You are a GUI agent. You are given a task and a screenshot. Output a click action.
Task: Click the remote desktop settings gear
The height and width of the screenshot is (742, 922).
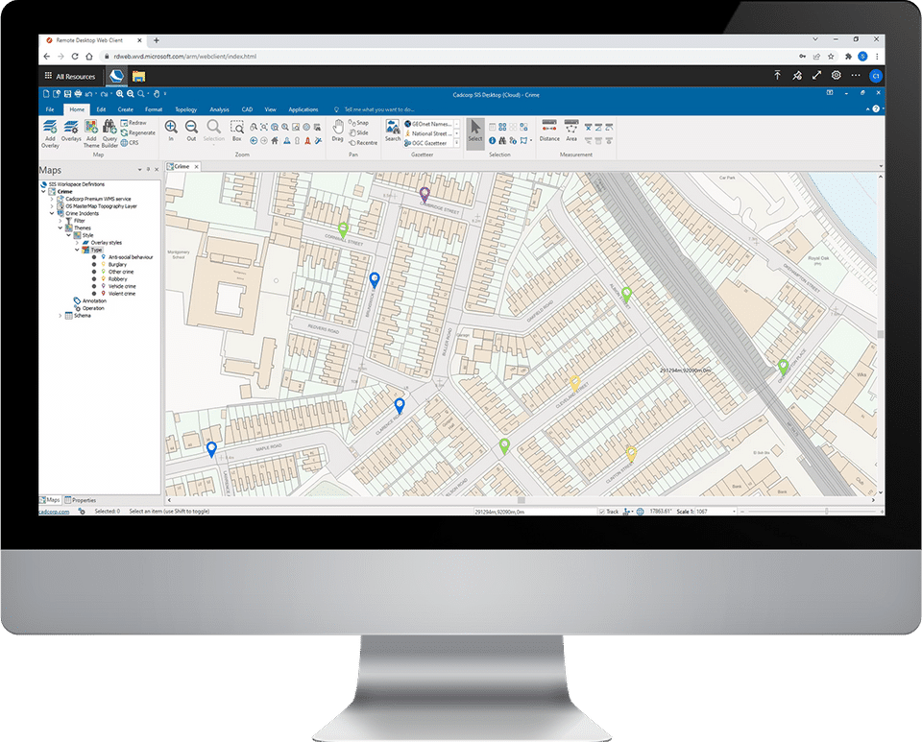coord(836,75)
